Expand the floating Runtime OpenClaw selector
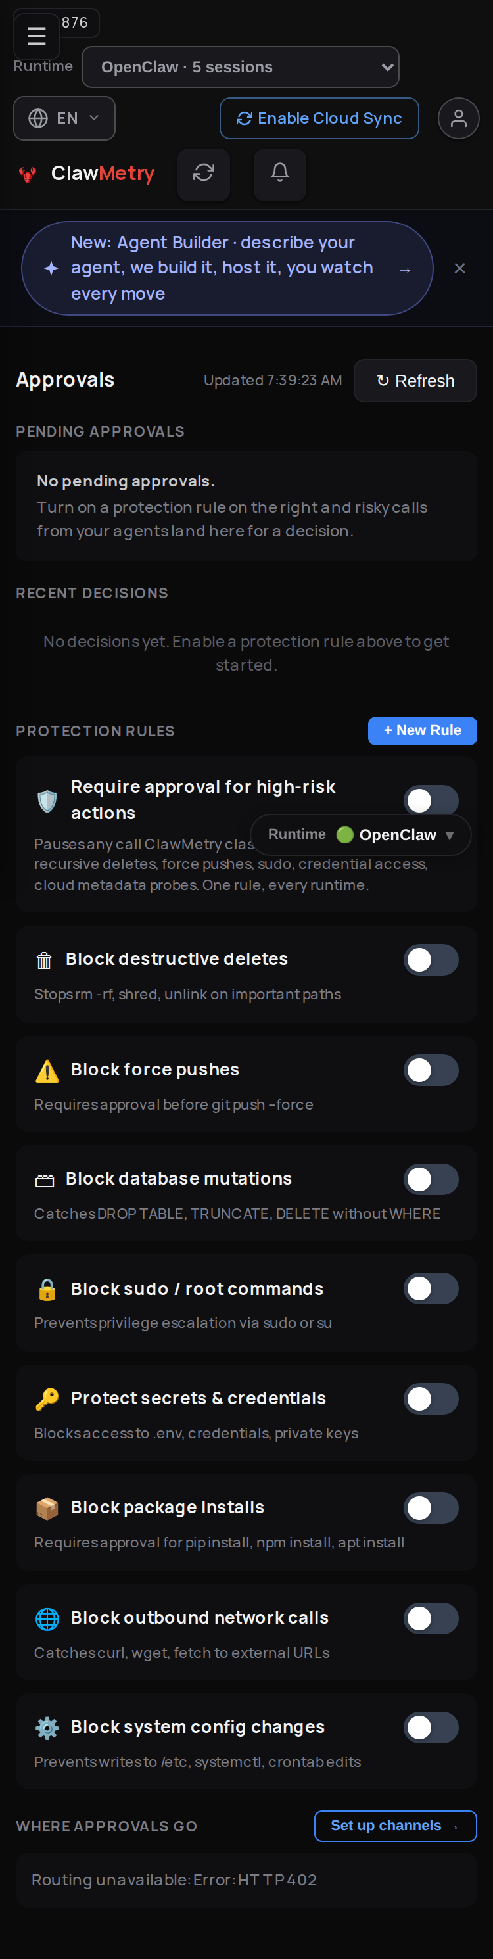 (x=361, y=835)
